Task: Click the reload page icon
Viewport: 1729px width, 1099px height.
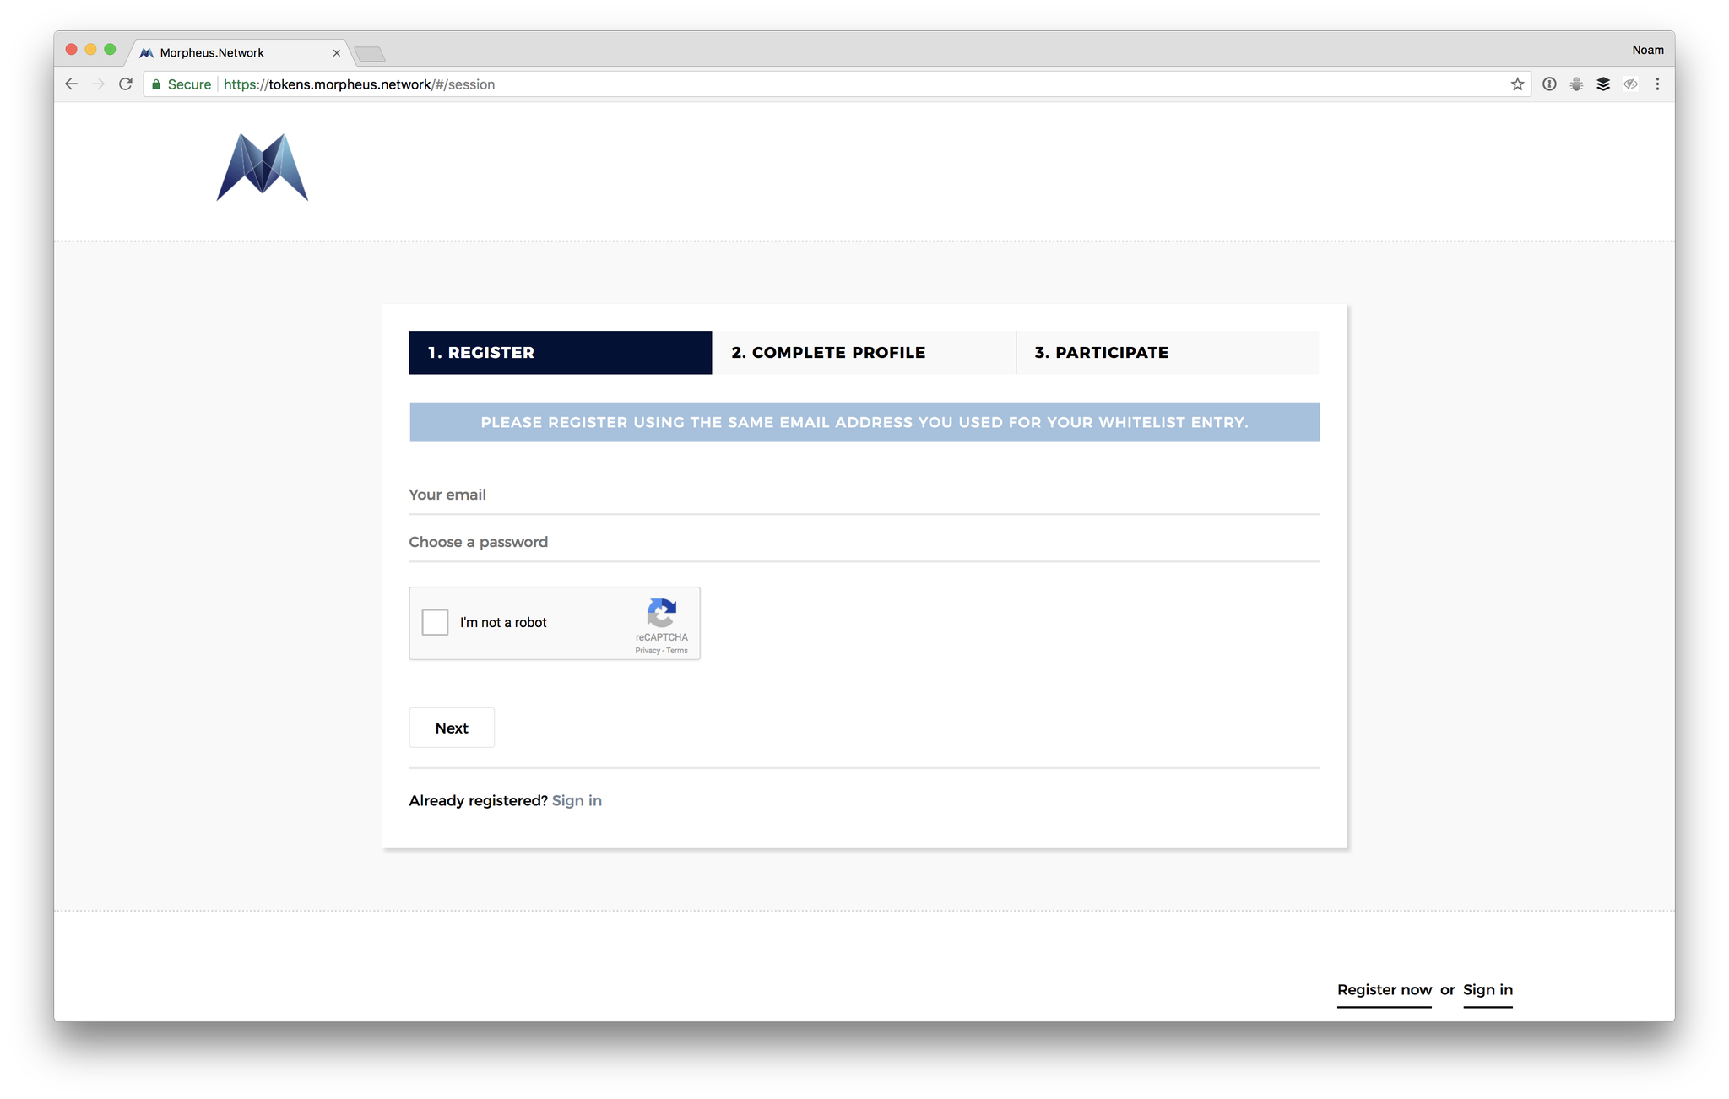Action: tap(125, 84)
